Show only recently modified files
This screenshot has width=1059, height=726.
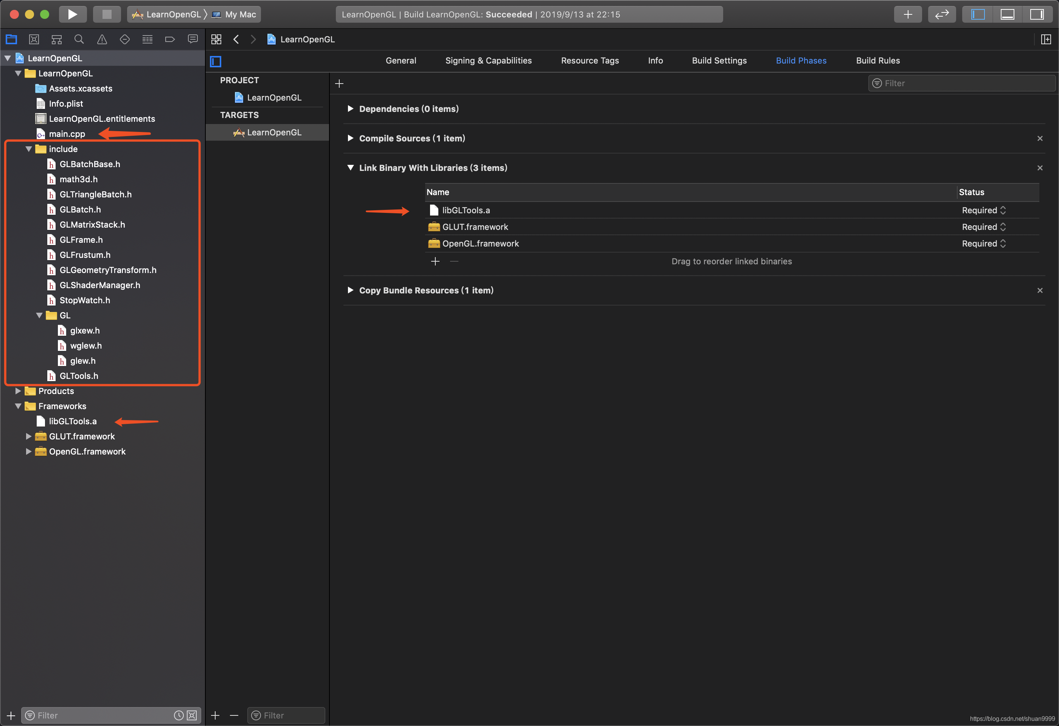click(179, 715)
